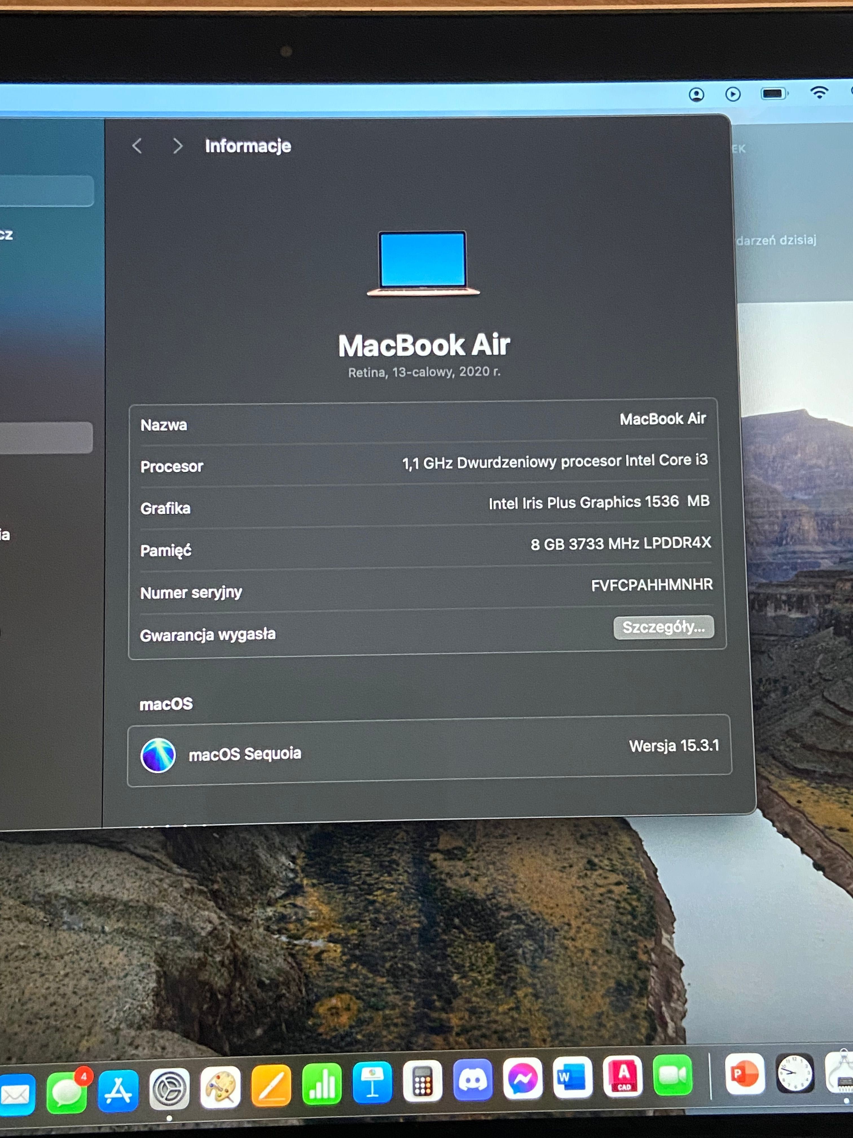Click the Informacje page title

248,146
